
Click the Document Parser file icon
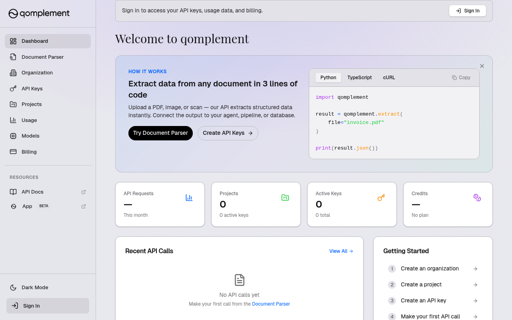pos(13,57)
